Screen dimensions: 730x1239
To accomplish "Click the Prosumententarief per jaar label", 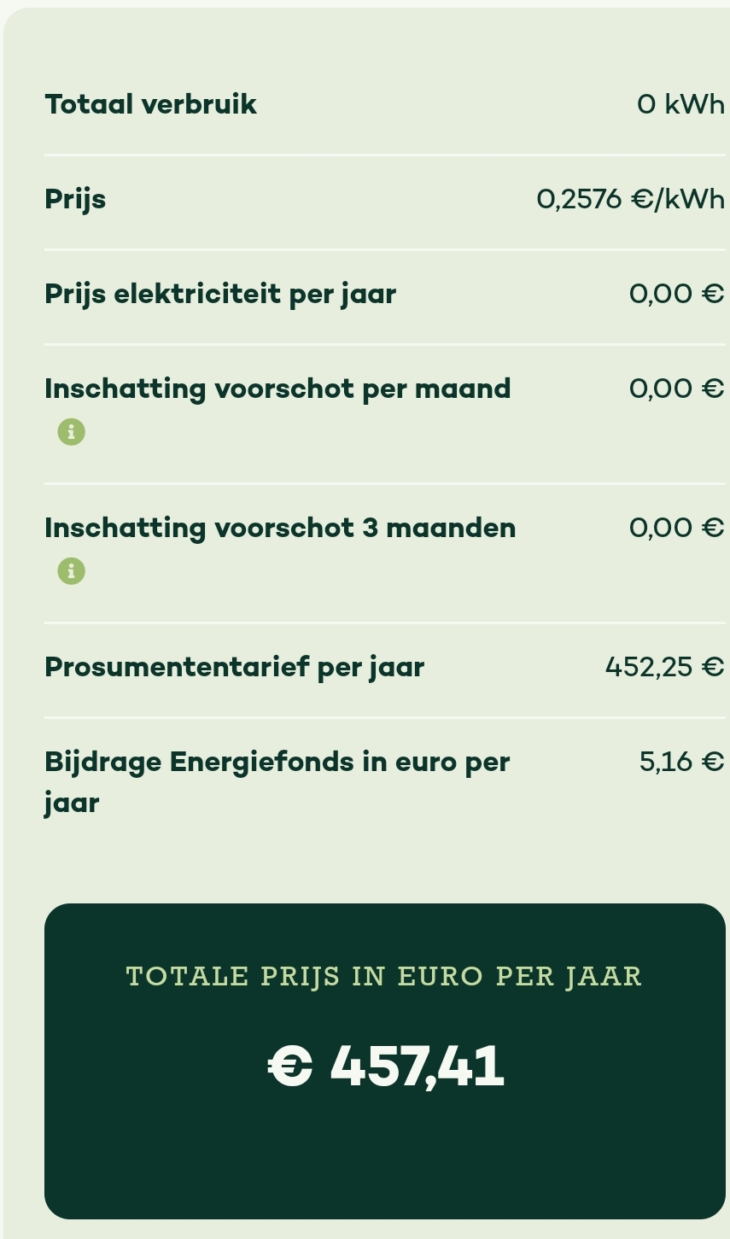I will point(234,667).
